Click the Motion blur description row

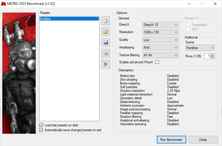tap(149, 76)
